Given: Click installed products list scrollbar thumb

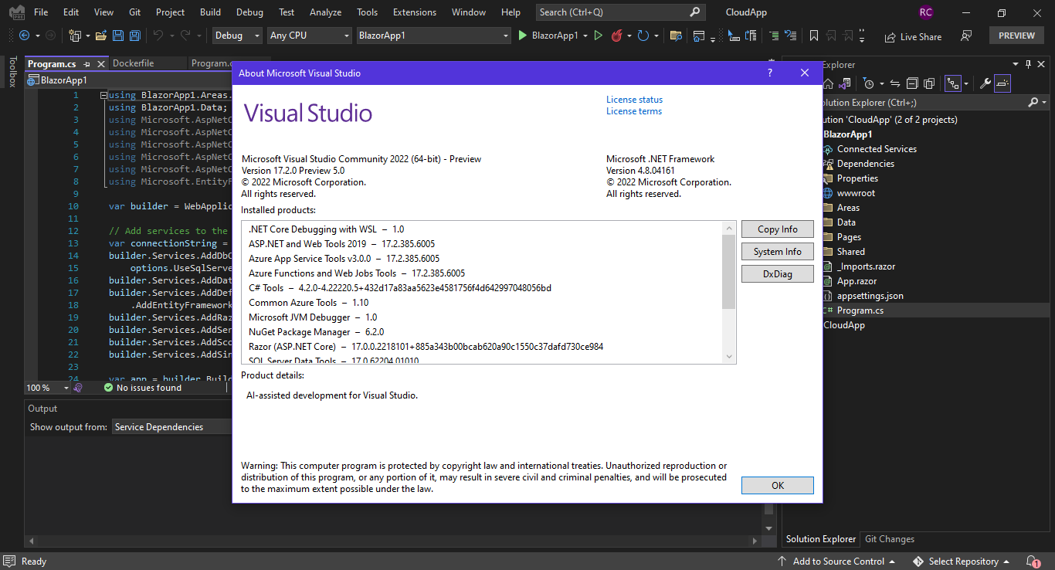Looking at the screenshot, I should (x=729, y=272).
